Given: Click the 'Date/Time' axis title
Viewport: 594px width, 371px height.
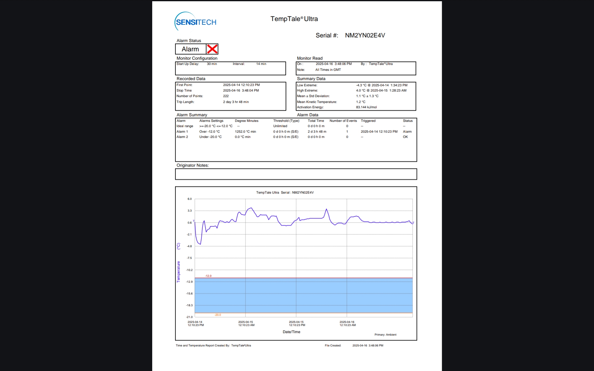Looking at the screenshot, I should (291, 332).
